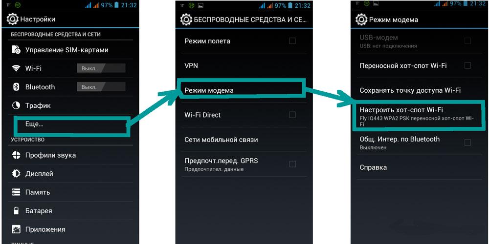This screenshot has width=489, height=244.
Task: Tap the gear icon beside Режим модема title
Action: [x=361, y=20]
